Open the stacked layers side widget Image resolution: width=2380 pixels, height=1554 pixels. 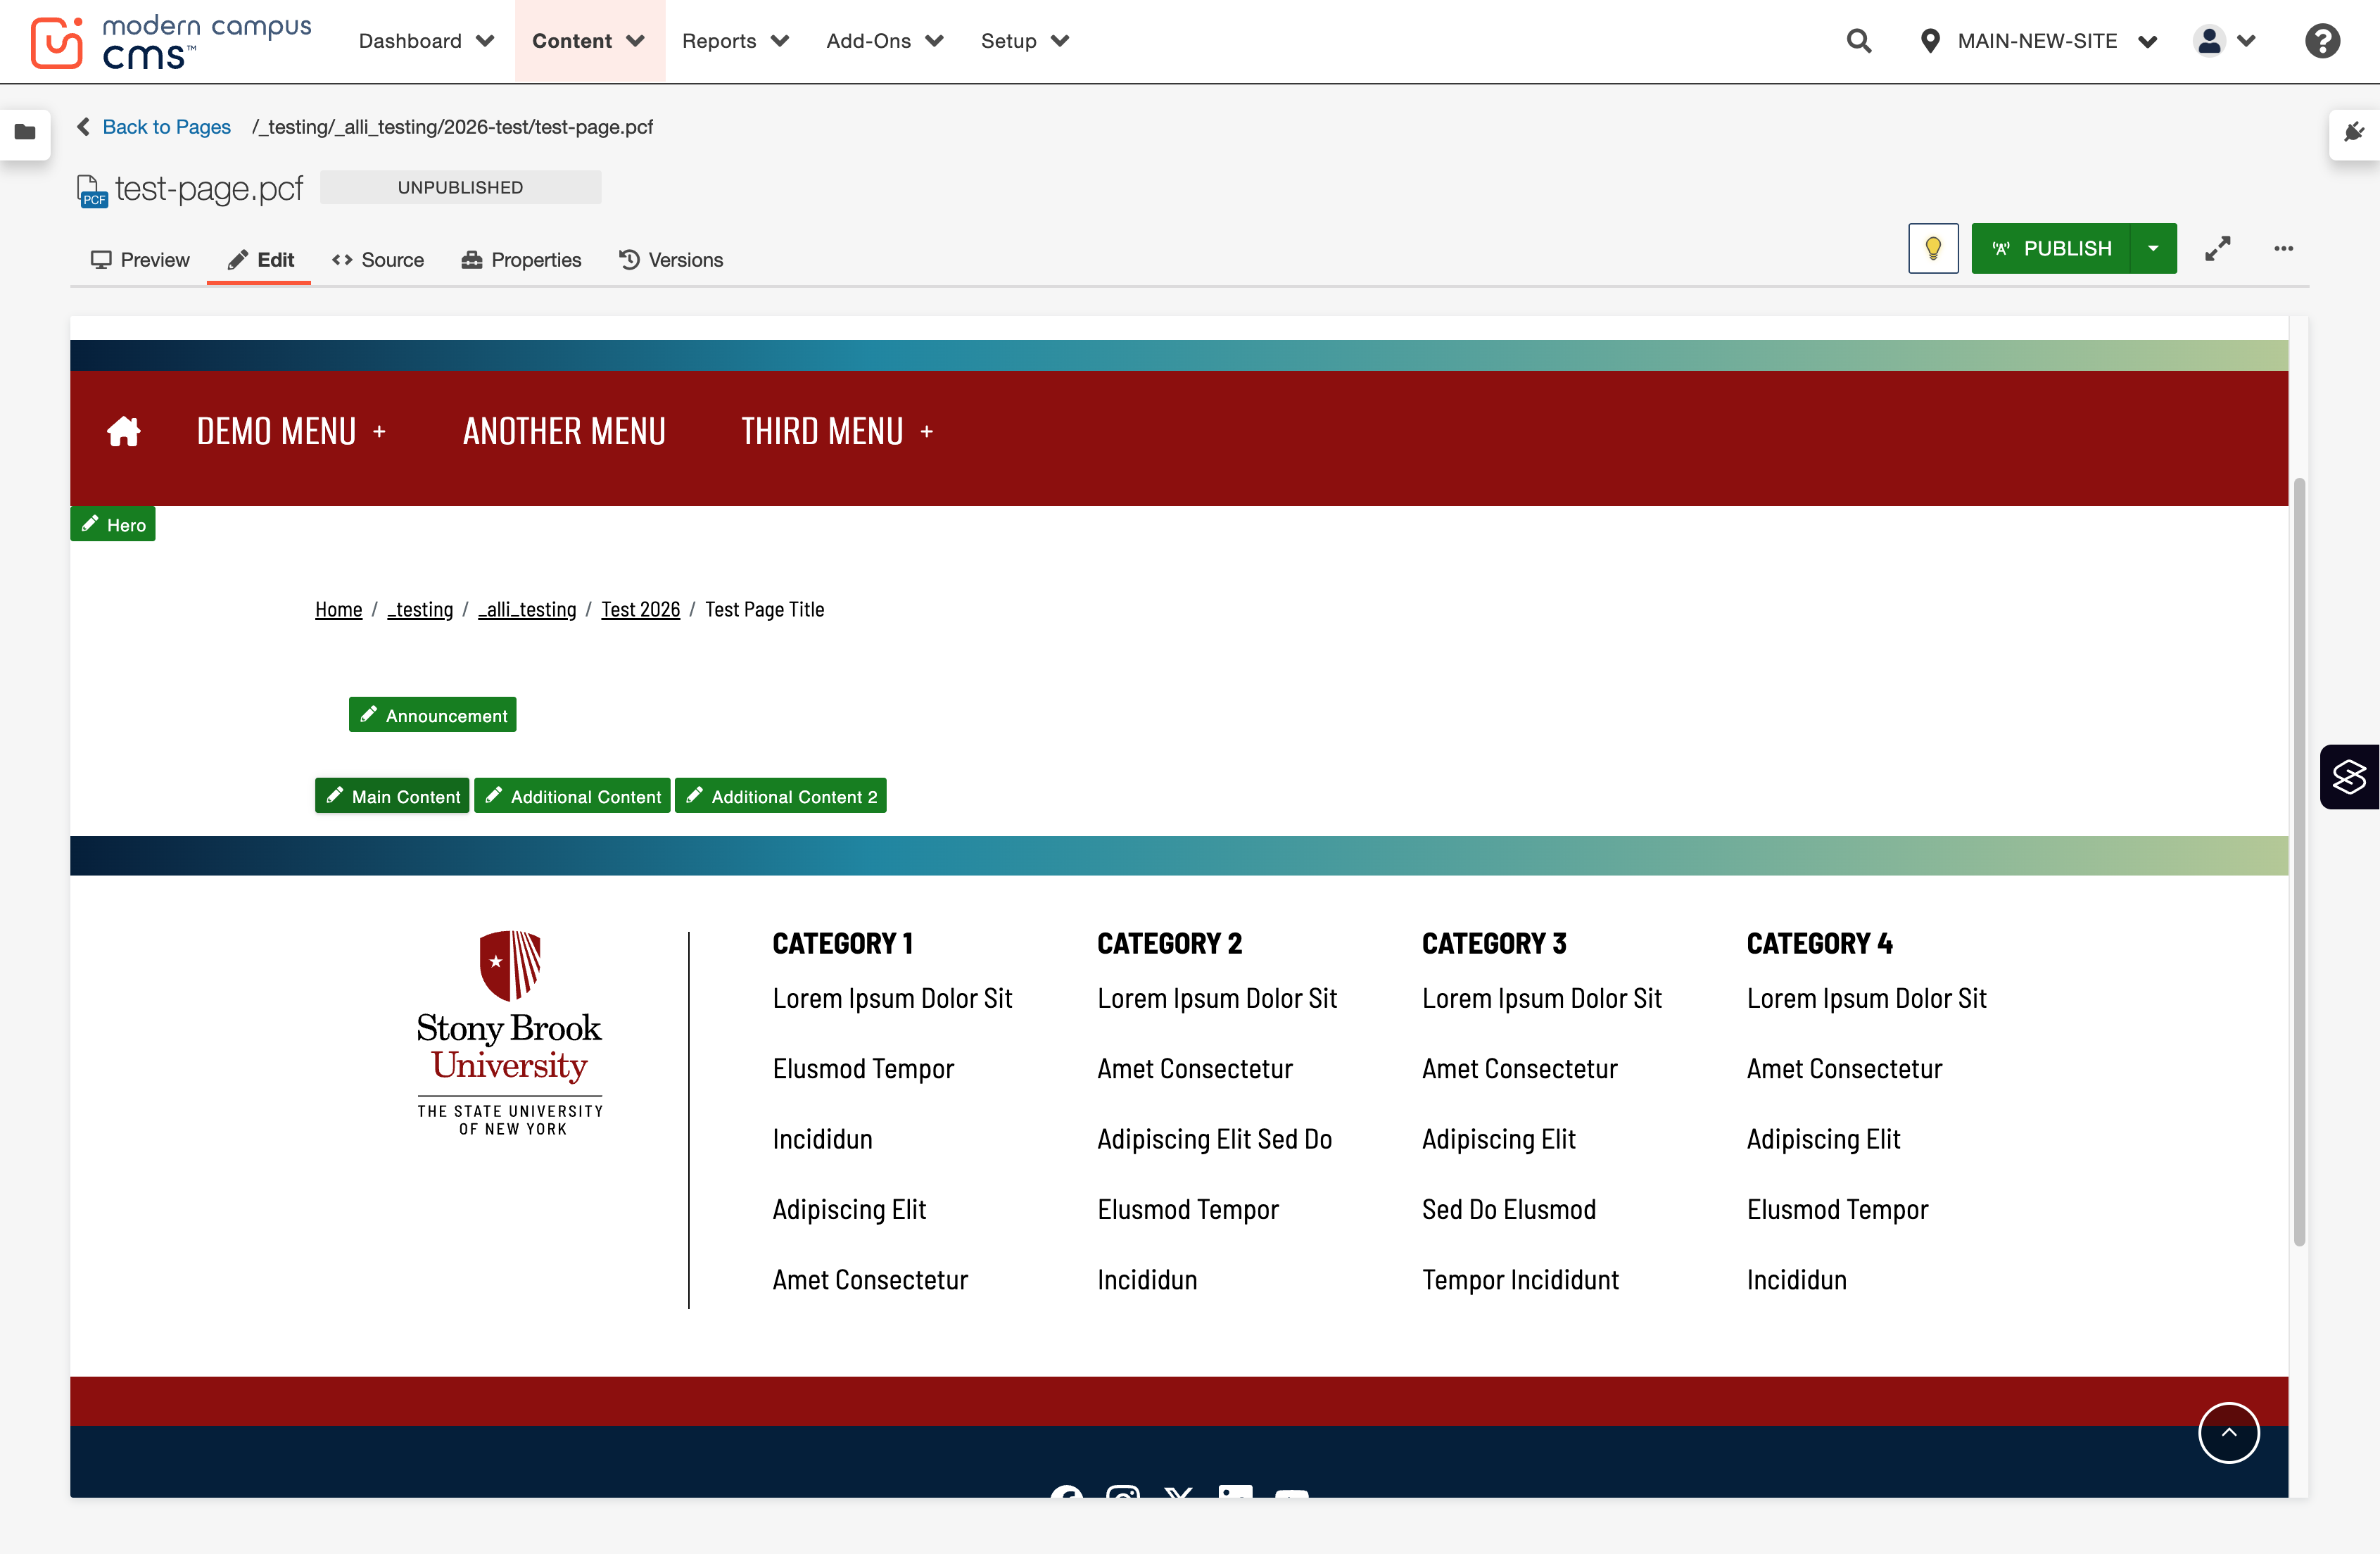click(2349, 776)
